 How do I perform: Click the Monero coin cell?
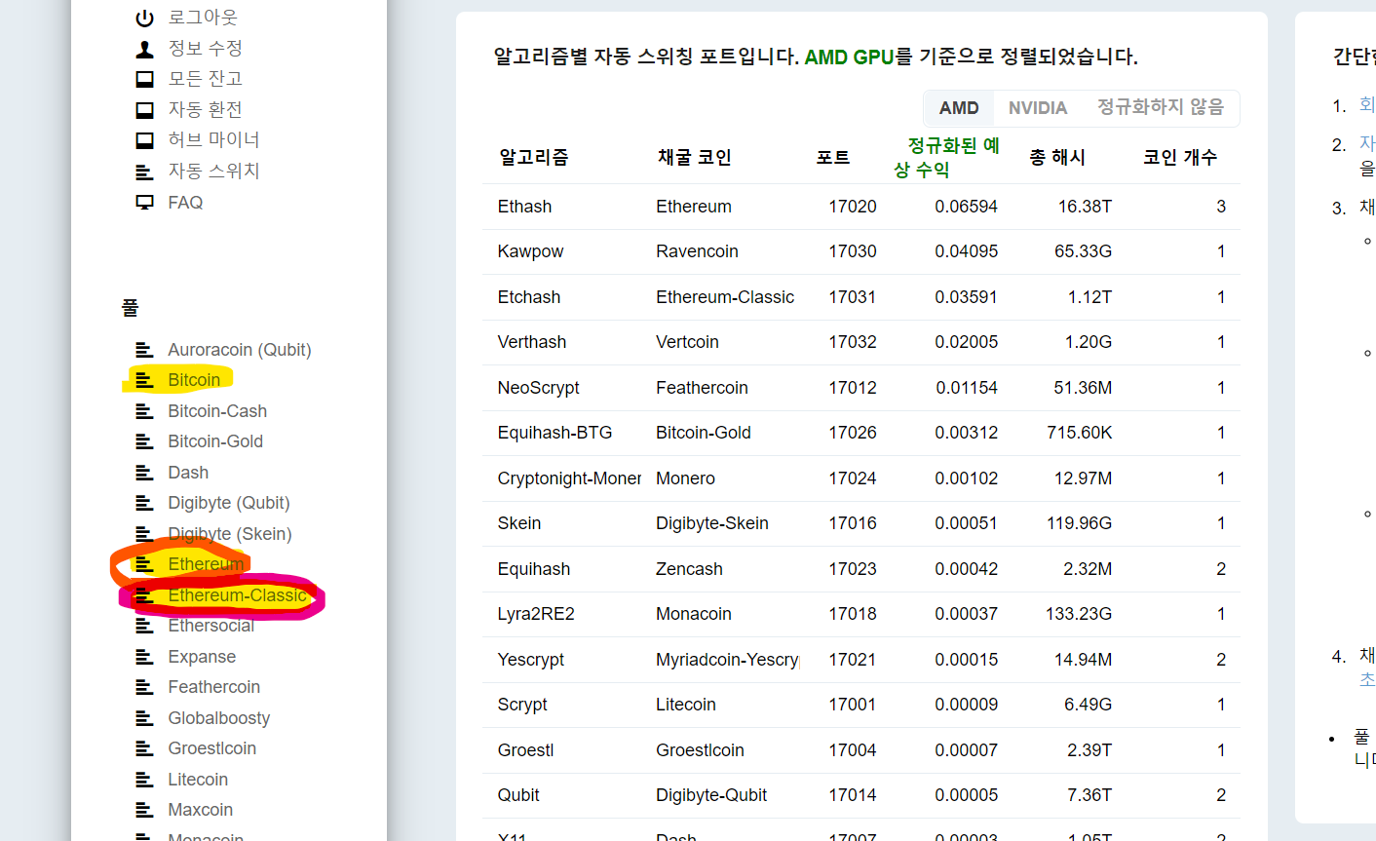click(x=685, y=478)
